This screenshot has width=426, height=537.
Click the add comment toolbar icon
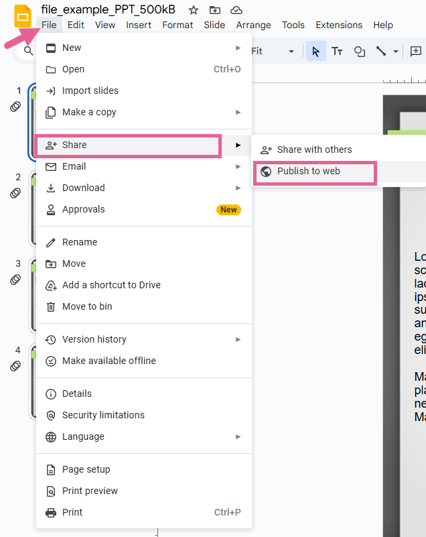click(416, 52)
